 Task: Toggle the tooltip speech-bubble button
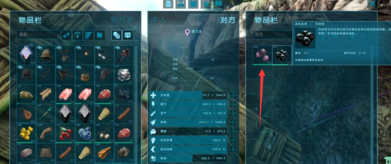[128, 35]
